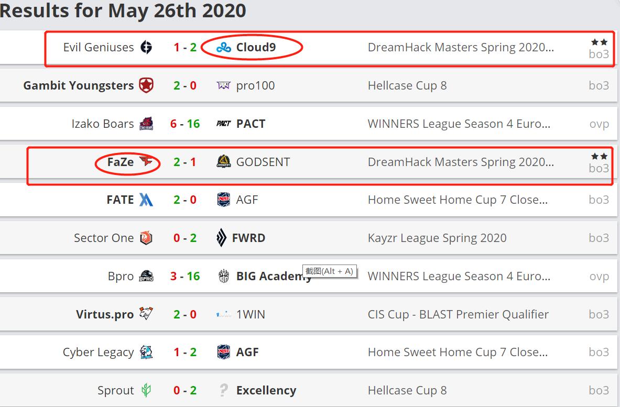The image size is (620, 407).
Task: Click the FATE team logo
Action: coord(146,200)
